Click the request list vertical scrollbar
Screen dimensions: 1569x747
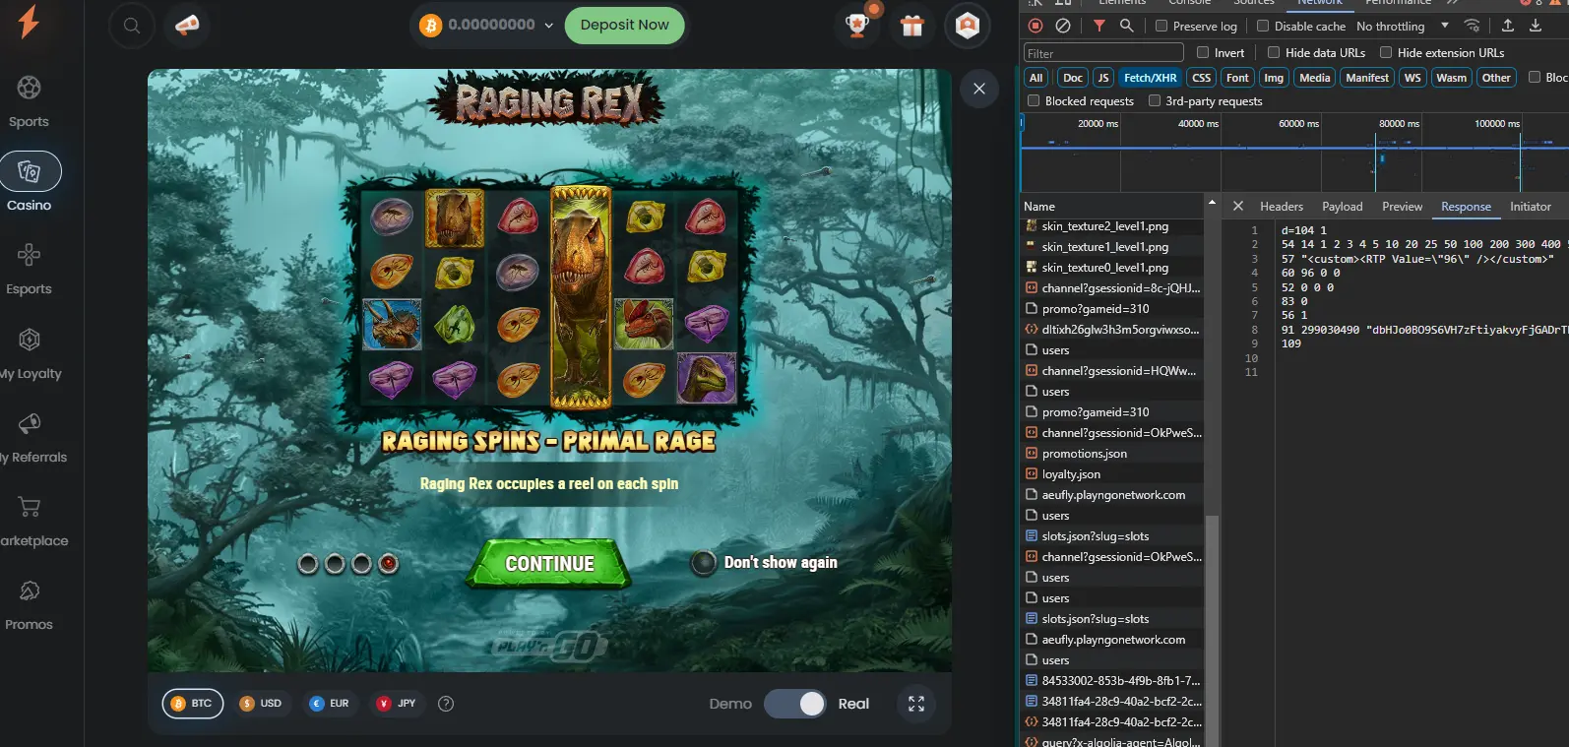point(1212,630)
